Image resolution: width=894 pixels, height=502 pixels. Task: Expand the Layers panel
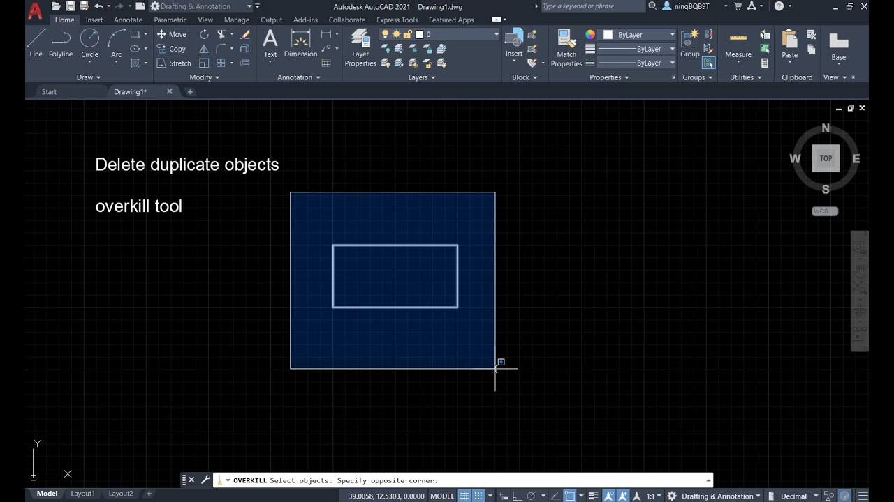[x=422, y=77]
